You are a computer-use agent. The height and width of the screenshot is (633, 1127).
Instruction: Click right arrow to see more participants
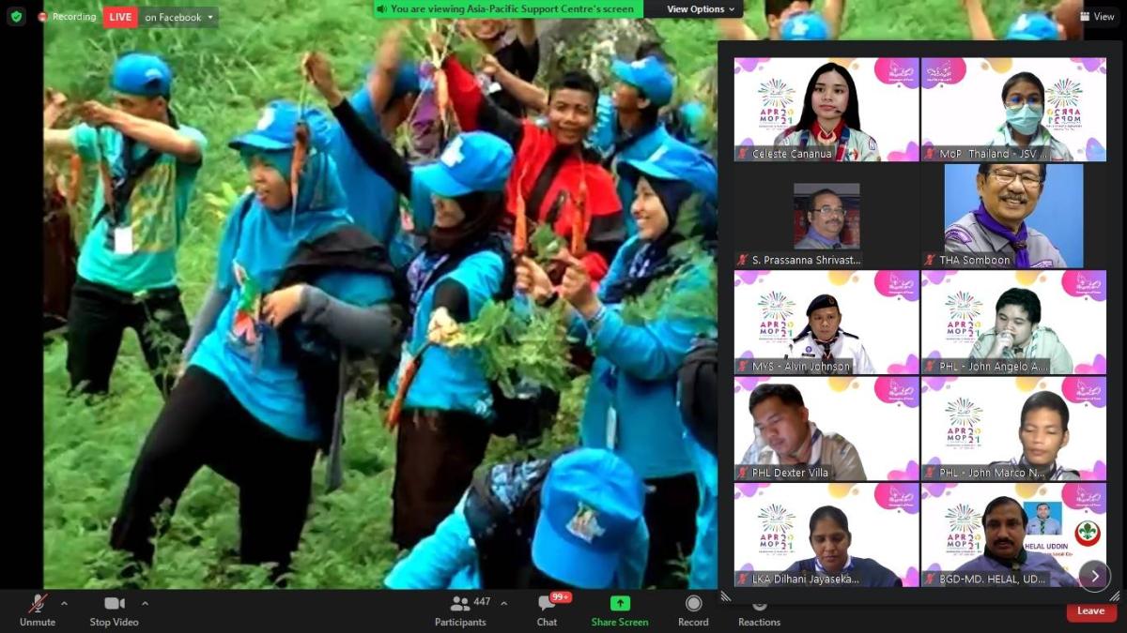pyautogui.click(x=1094, y=576)
